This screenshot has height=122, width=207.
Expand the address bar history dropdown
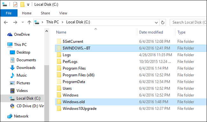pyautogui.click(x=156, y=22)
